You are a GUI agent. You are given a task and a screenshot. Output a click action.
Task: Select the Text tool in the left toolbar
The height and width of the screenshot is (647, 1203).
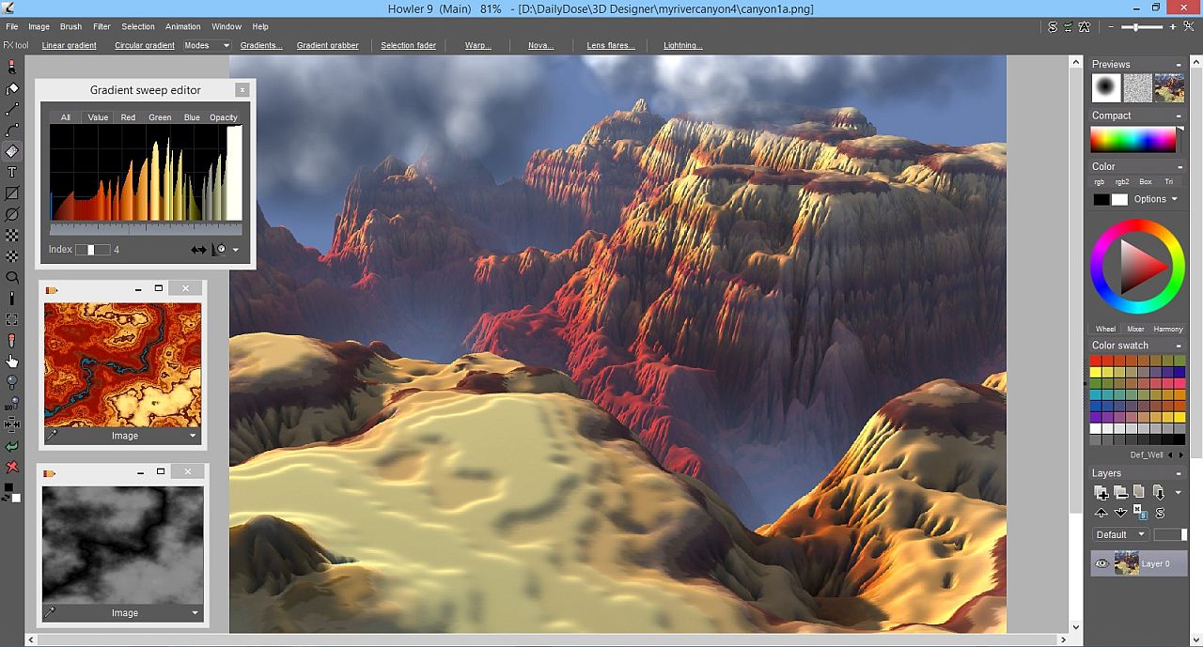pos(11,172)
